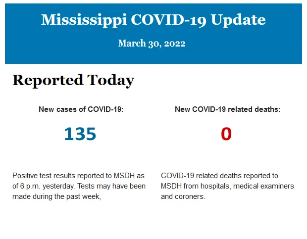Click the "Reported Today" heading
The width and height of the screenshot is (307, 239).
(x=73, y=80)
